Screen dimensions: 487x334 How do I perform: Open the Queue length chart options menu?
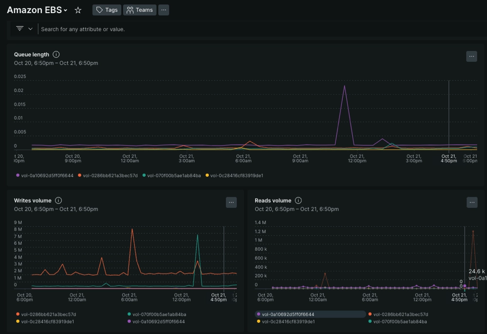[471, 56]
